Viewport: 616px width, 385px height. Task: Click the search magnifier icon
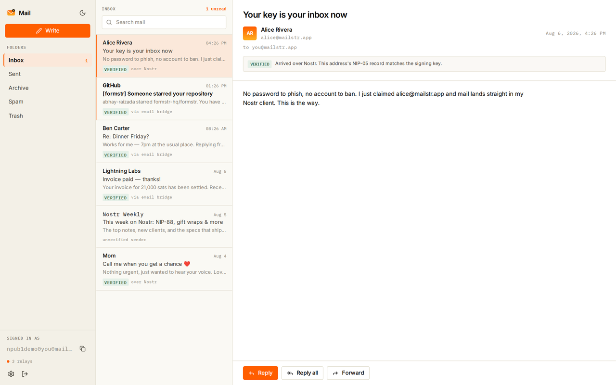(109, 22)
